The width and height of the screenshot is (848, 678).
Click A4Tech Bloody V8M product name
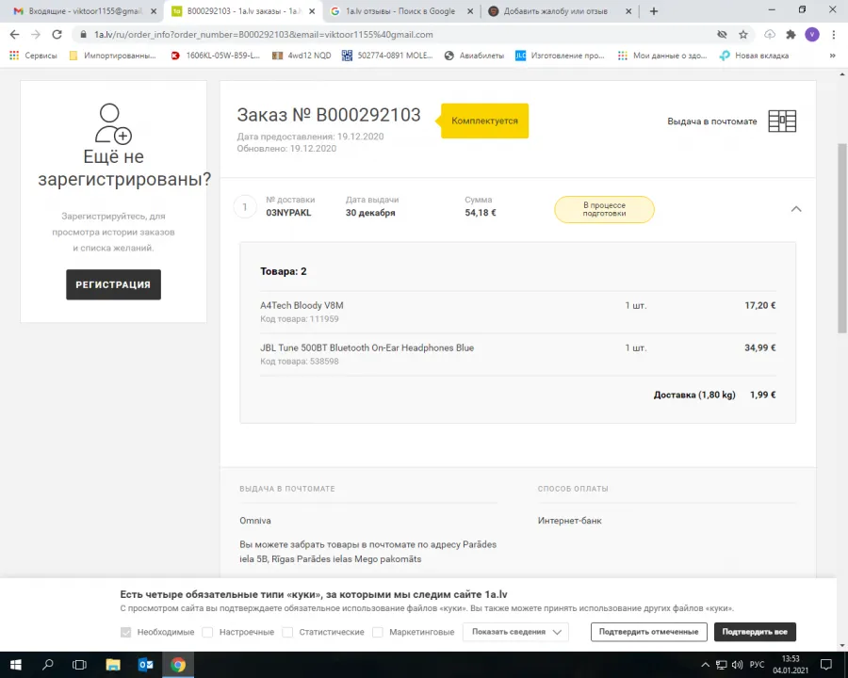coord(302,305)
